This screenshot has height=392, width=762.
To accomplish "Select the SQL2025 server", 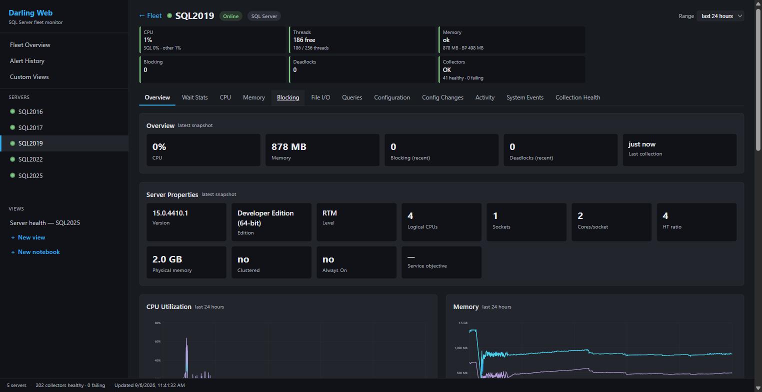I will pos(64,175).
